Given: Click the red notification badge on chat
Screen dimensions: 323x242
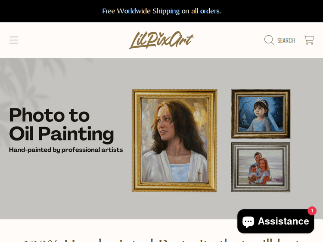Looking at the screenshot, I should coord(312,211).
